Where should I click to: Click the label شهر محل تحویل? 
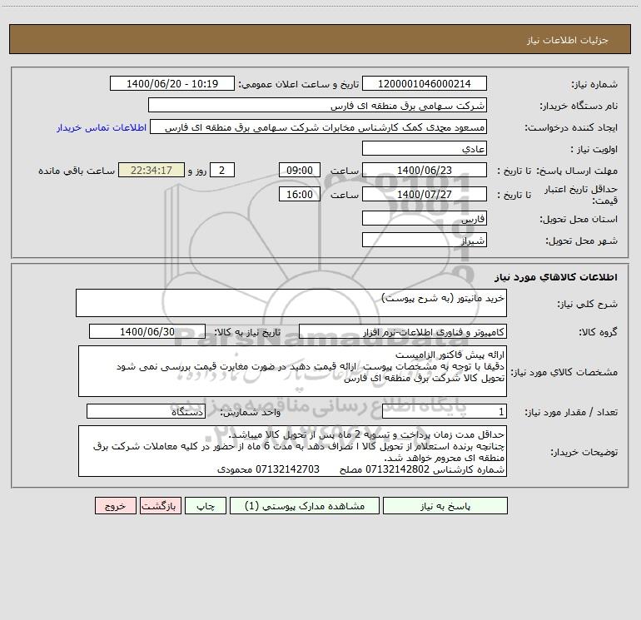[582, 241]
